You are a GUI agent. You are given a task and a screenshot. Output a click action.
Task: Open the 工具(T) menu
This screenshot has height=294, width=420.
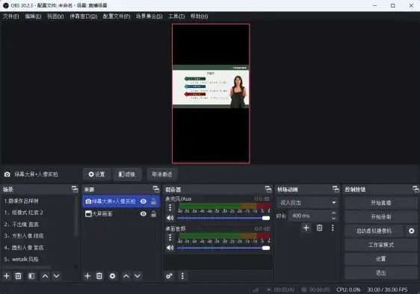(176, 16)
